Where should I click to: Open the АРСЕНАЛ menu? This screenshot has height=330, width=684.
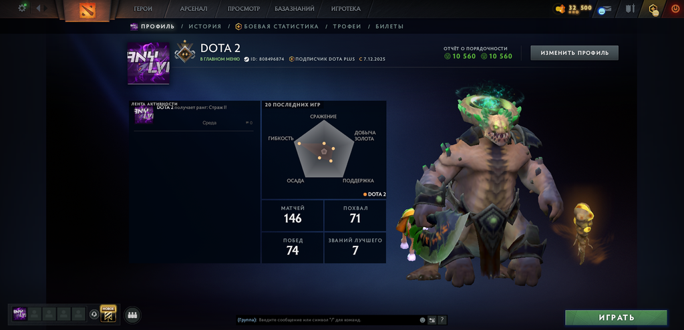194,9
